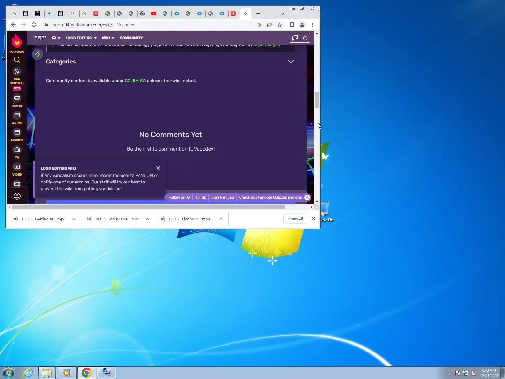Switch to the Chrome-icon tab
This screenshot has height=379, width=505.
(x=142, y=14)
